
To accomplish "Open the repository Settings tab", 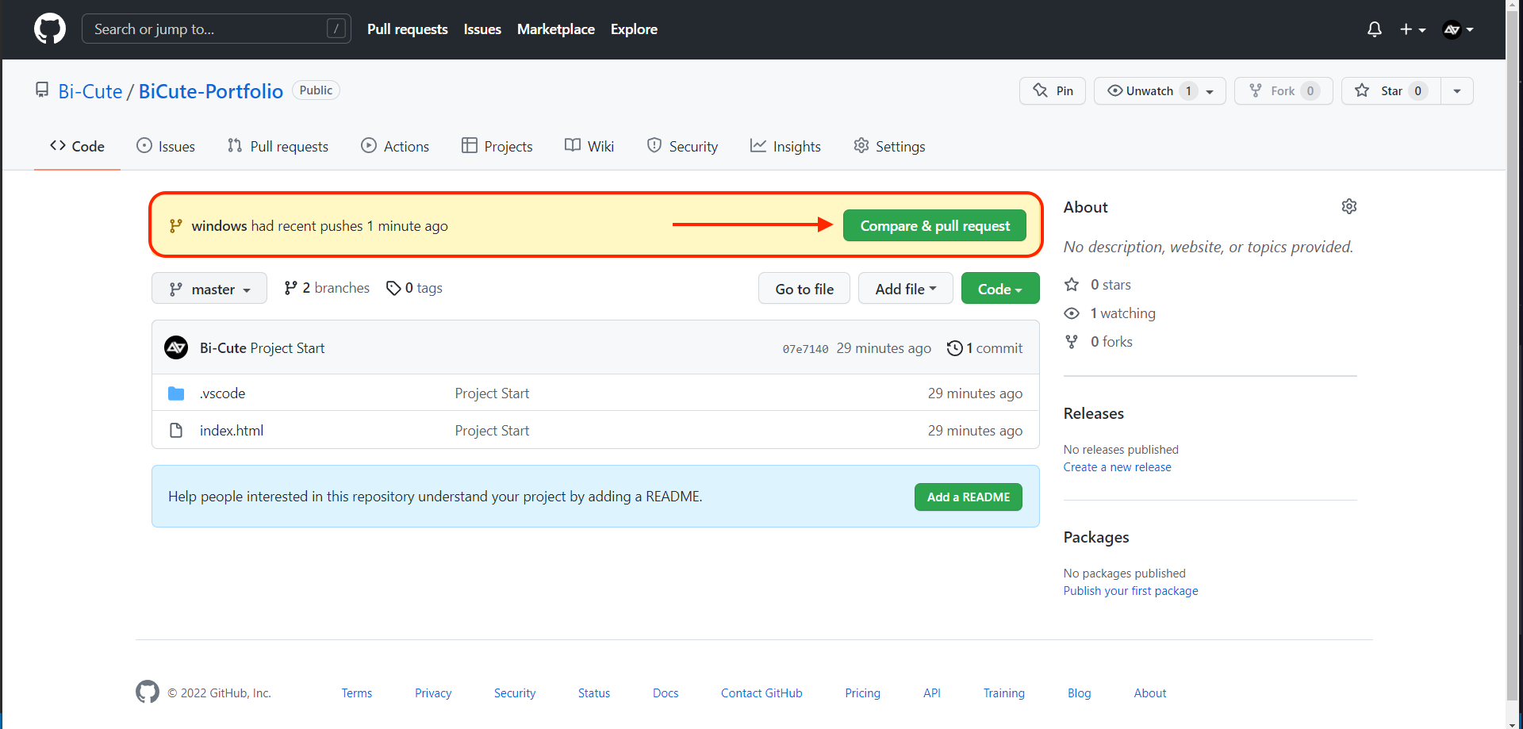I will (x=889, y=146).
